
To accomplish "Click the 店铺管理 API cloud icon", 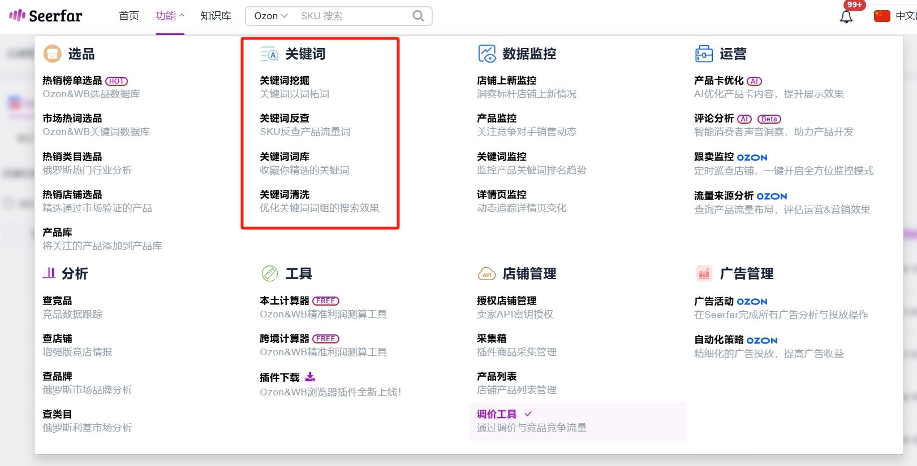I will [487, 274].
